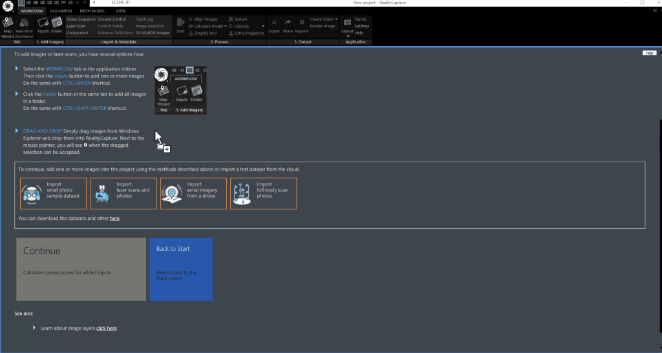The height and width of the screenshot is (353, 662).
Task: Click Calculate Model
Action: (x=206, y=26)
